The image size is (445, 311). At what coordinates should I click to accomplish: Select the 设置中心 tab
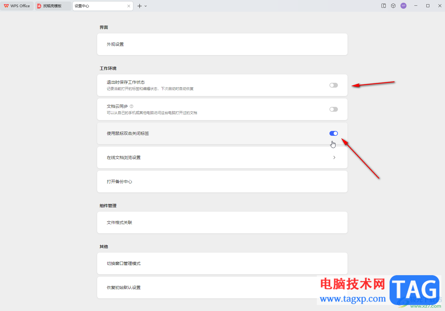click(103, 6)
